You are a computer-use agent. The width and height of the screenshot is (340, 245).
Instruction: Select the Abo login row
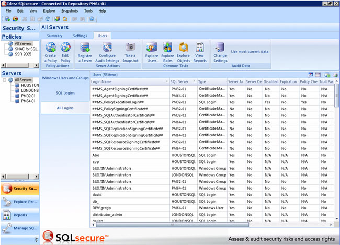tap(212, 155)
